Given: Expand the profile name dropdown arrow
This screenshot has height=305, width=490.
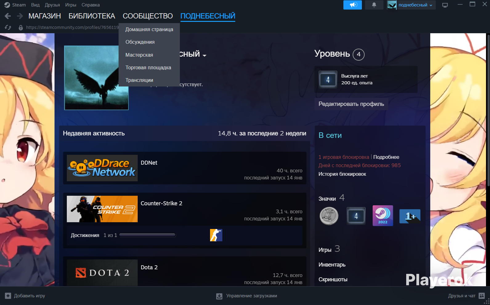Looking at the screenshot, I should (x=205, y=56).
